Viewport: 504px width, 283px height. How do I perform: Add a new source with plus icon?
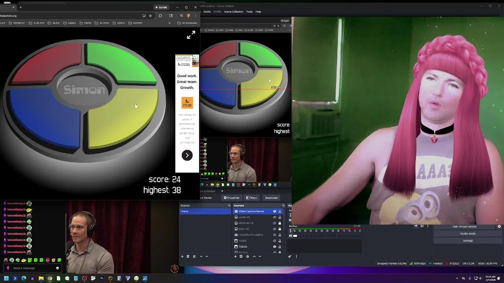[x=235, y=256]
